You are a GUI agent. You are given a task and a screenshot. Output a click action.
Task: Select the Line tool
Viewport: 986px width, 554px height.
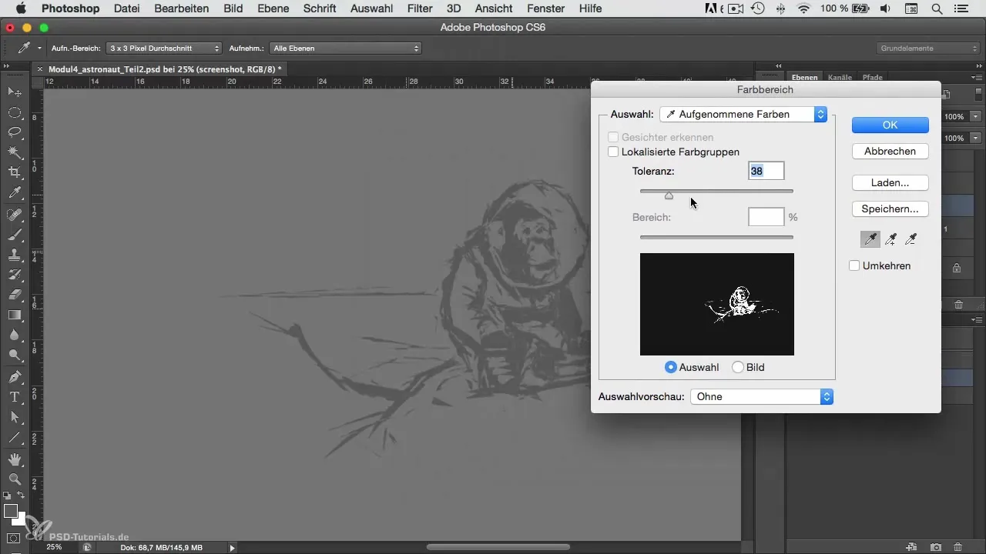[15, 437]
